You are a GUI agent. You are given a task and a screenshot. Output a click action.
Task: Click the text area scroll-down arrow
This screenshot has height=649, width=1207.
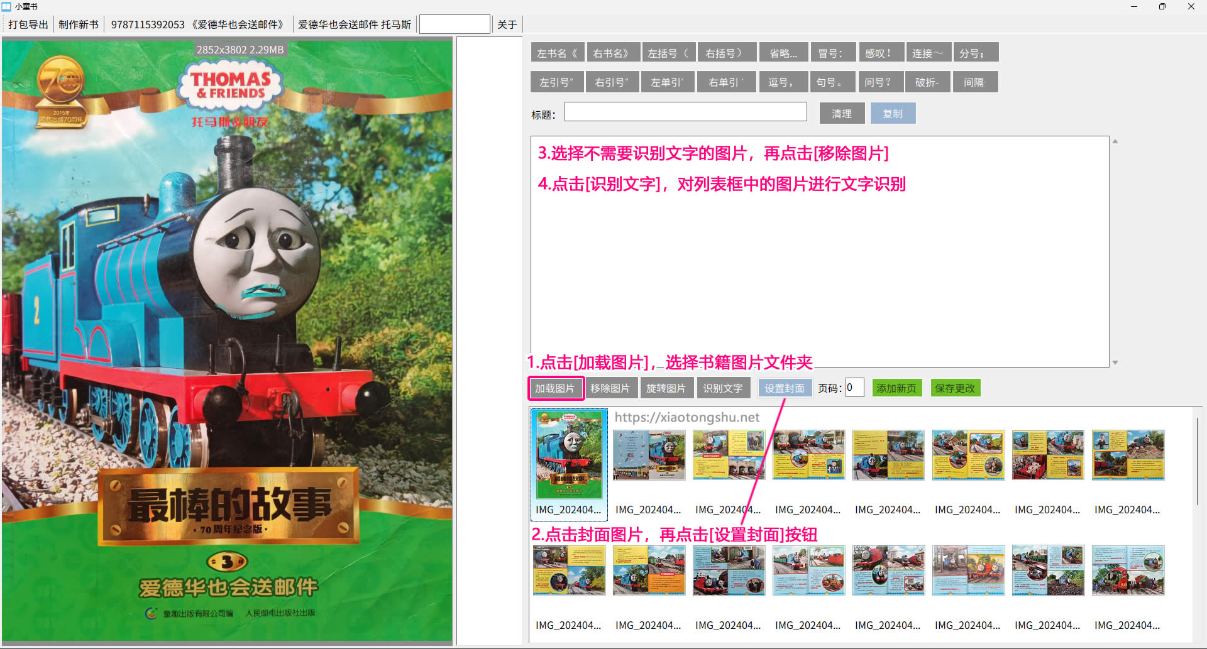pyautogui.click(x=1115, y=363)
